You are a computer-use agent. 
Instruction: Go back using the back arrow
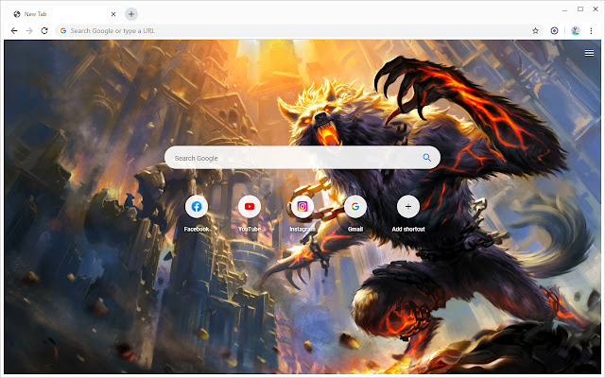[x=14, y=31]
